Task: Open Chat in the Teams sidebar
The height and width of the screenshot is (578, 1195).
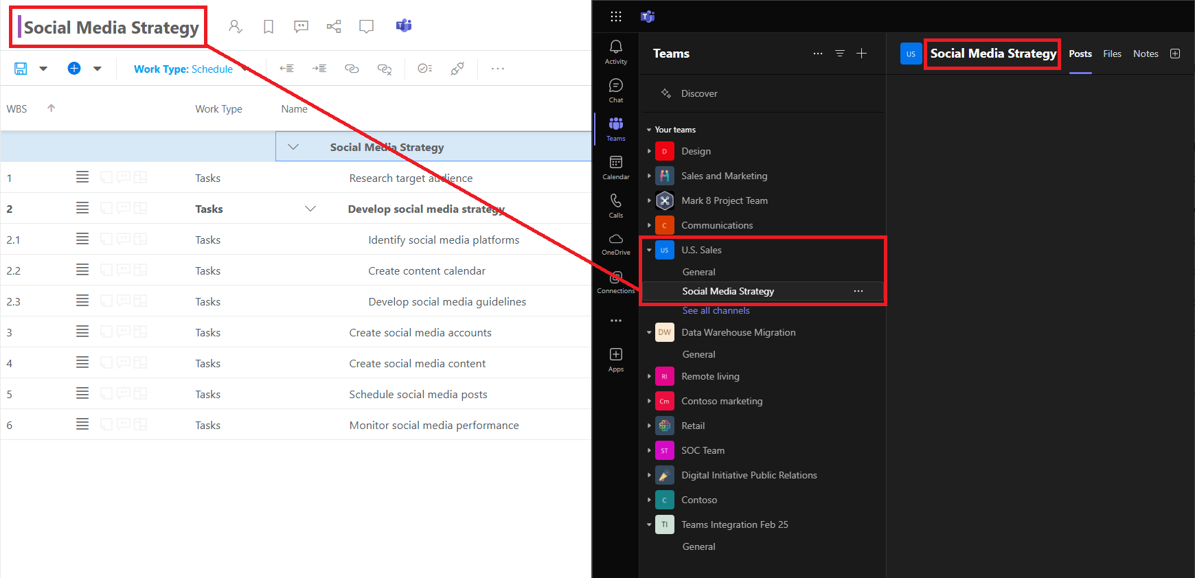Action: 616,91
